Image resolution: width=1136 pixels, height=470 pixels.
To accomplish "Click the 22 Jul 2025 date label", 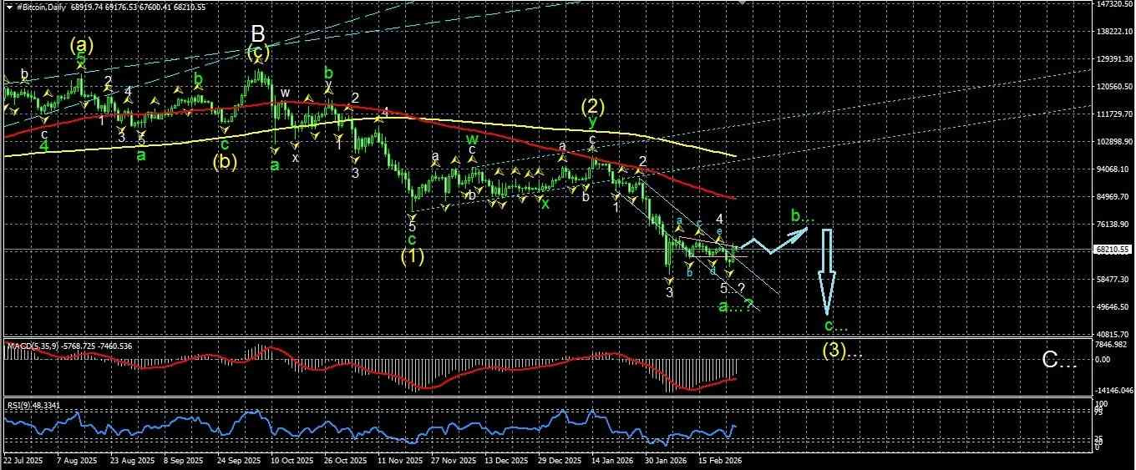I will [23, 460].
